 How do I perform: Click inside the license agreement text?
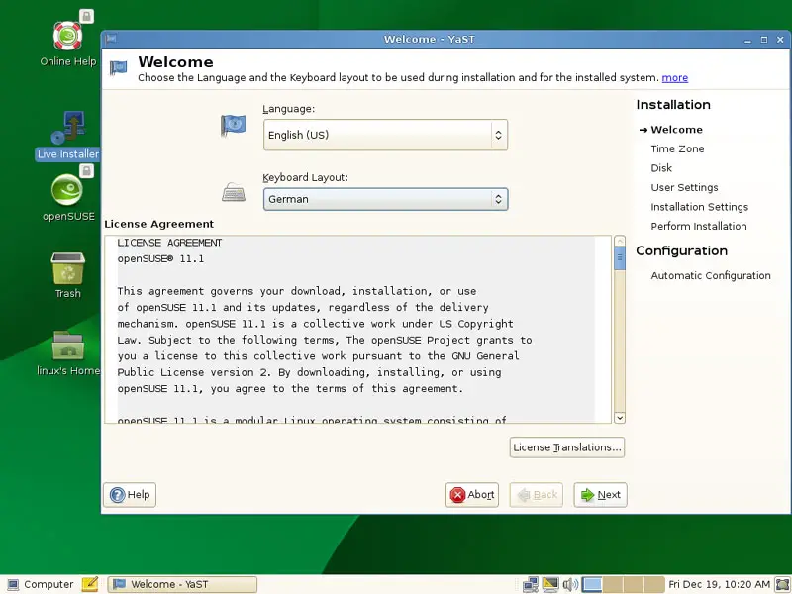pos(357,330)
